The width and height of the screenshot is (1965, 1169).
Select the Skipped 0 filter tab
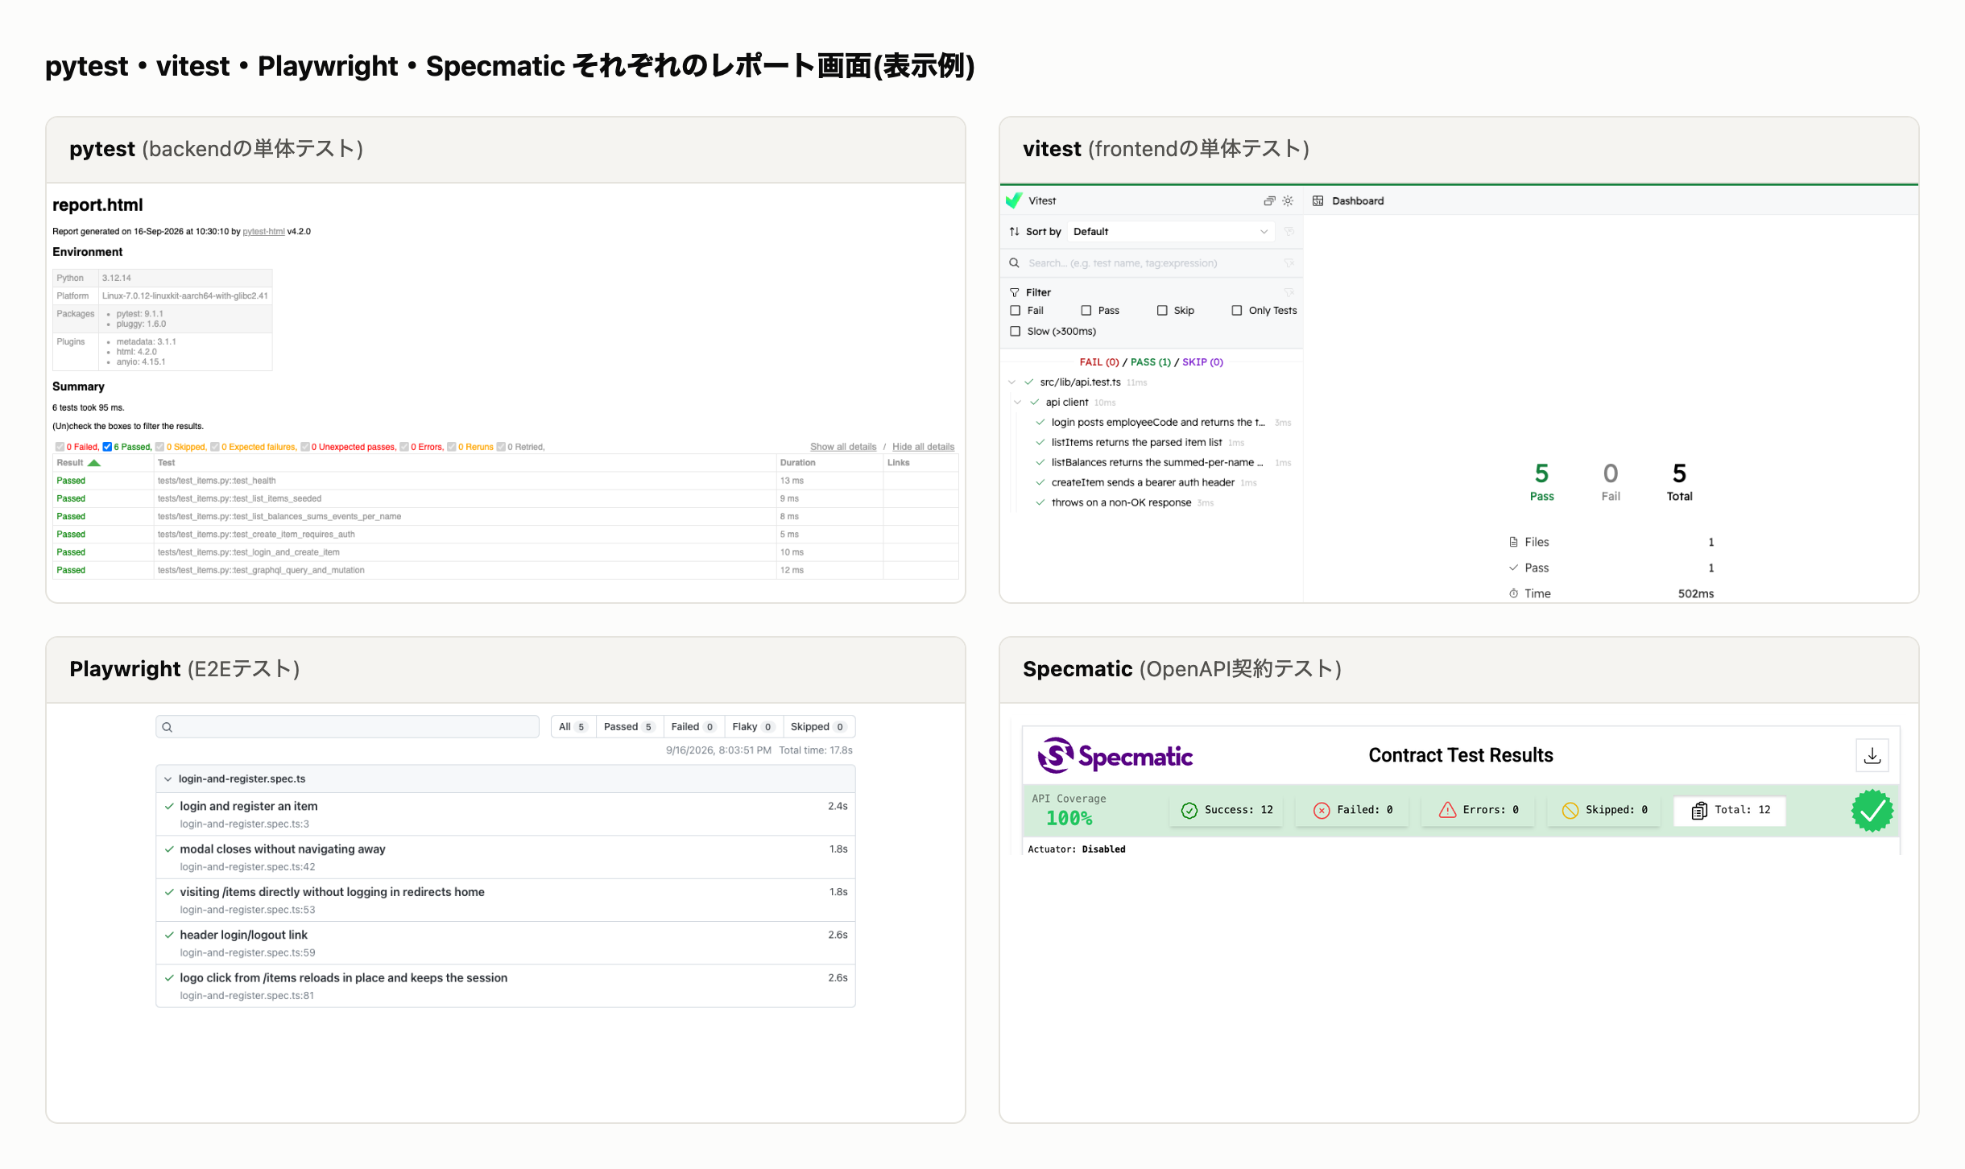click(x=818, y=727)
